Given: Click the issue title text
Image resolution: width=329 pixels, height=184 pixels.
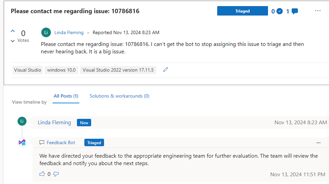Looking at the screenshot, I should pos(75,11).
